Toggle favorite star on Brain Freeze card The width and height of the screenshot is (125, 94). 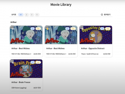pyautogui.click(x=13, y=63)
